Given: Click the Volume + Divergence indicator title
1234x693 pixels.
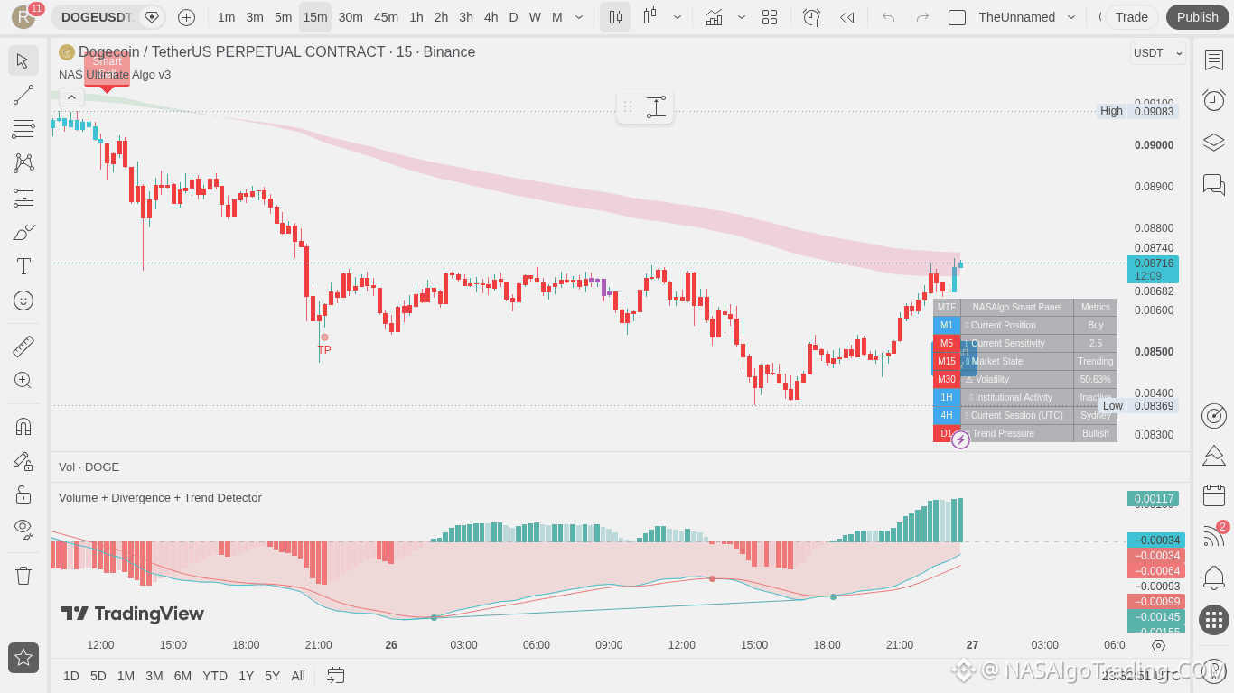Looking at the screenshot, I should point(160,498).
